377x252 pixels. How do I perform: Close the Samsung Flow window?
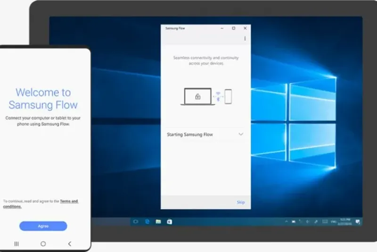pyautogui.click(x=245, y=28)
